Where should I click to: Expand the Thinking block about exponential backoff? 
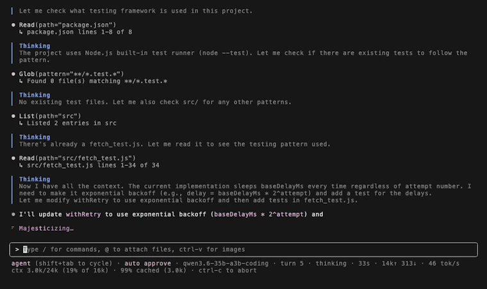(x=35, y=179)
